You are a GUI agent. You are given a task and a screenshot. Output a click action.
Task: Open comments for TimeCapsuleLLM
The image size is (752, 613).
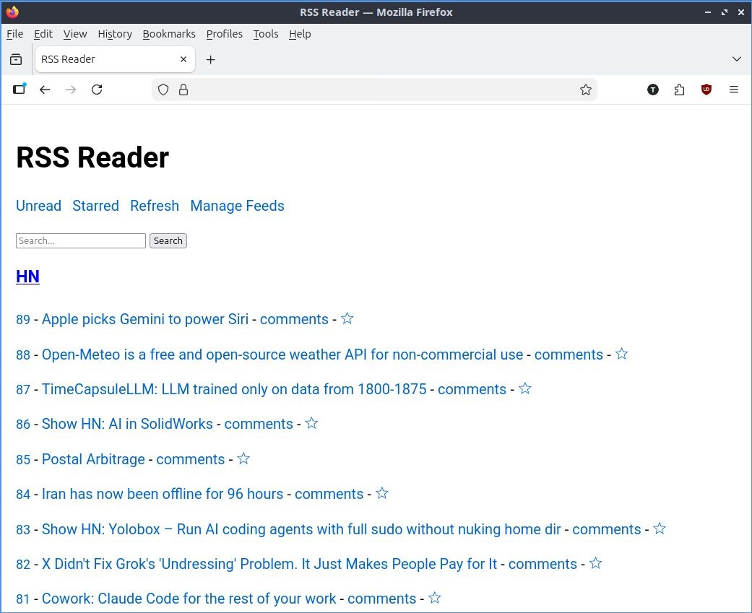[x=472, y=389]
